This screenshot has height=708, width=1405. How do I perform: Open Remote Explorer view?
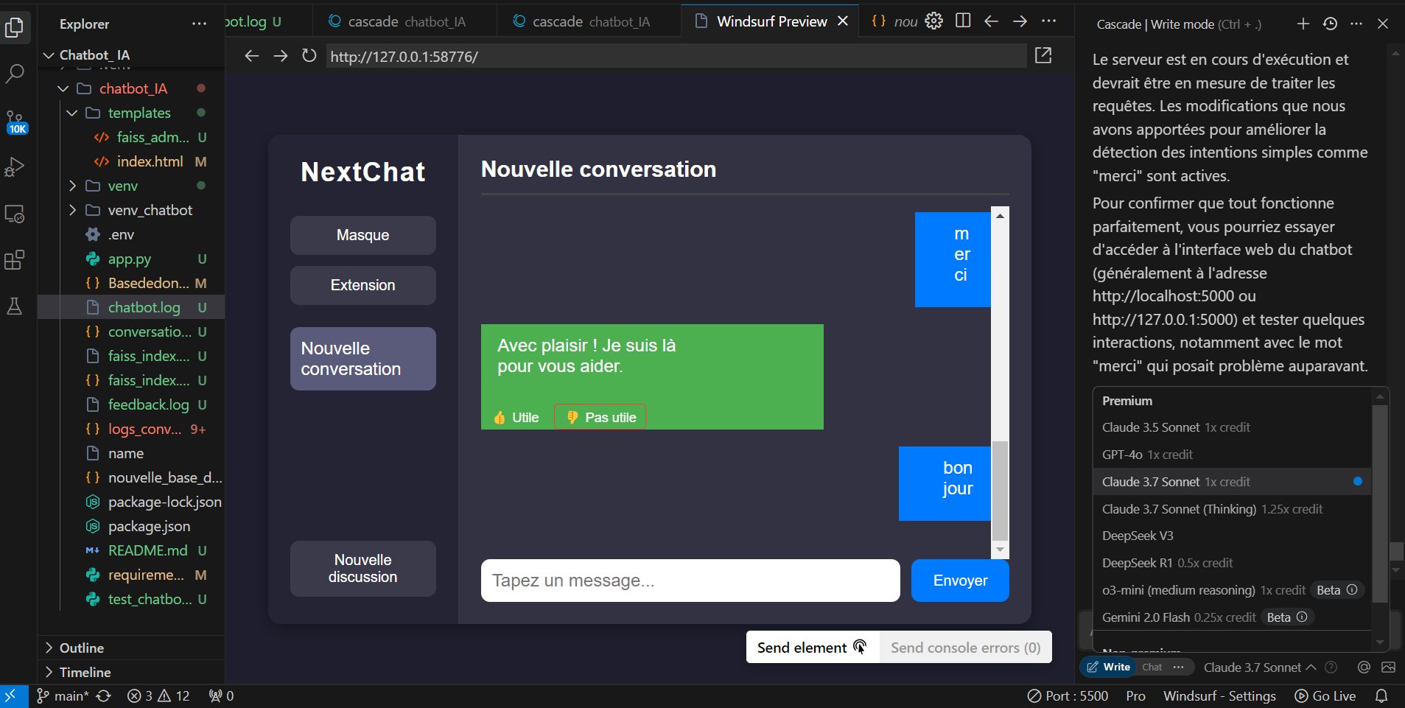15,214
